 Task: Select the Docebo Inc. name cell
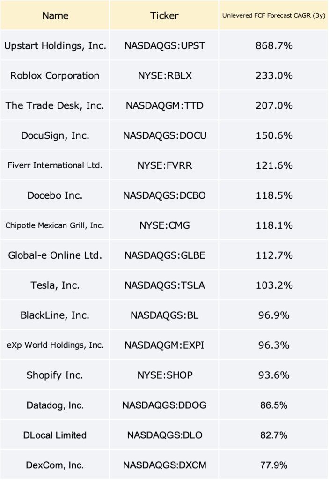pyautogui.click(x=55, y=195)
